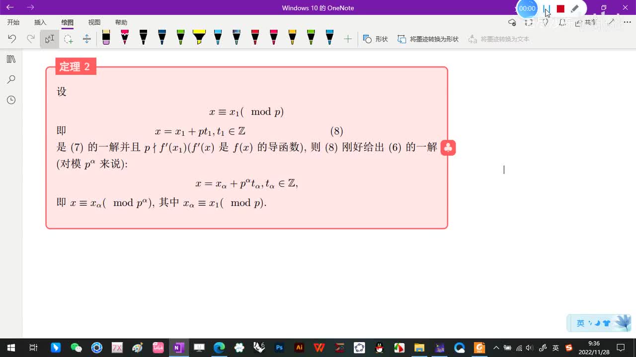Switch to the 插入 (Insert) tab

point(40,22)
